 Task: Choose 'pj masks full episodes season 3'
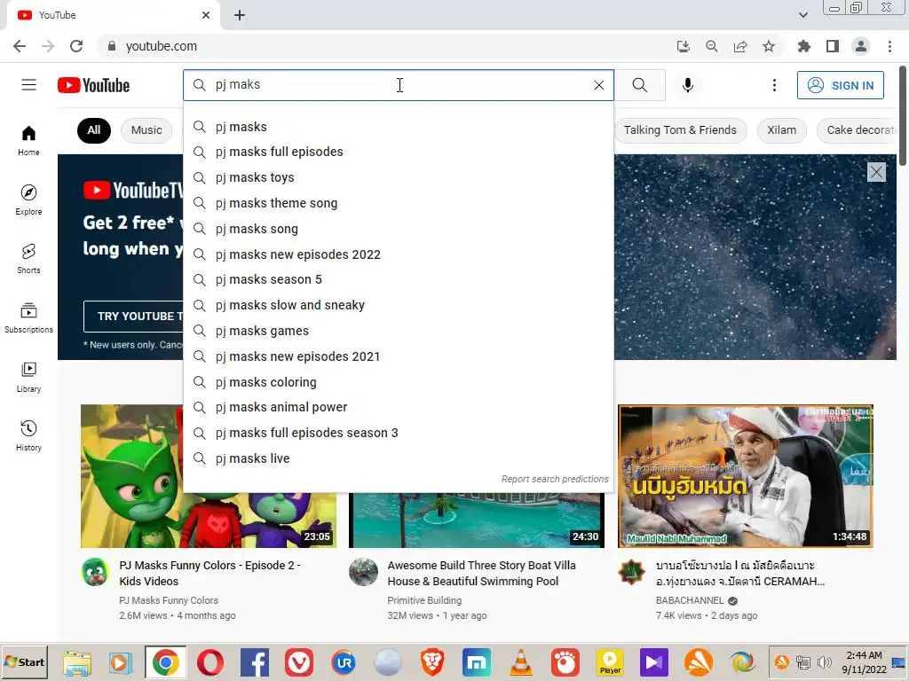[399, 433]
